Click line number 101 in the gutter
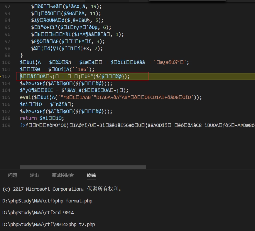Screen dimensions: 255x231 pyautogui.click(x=6, y=69)
